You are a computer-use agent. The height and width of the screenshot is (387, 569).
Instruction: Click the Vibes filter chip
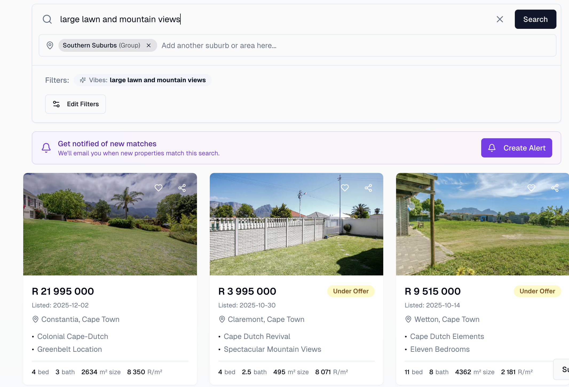coord(143,80)
